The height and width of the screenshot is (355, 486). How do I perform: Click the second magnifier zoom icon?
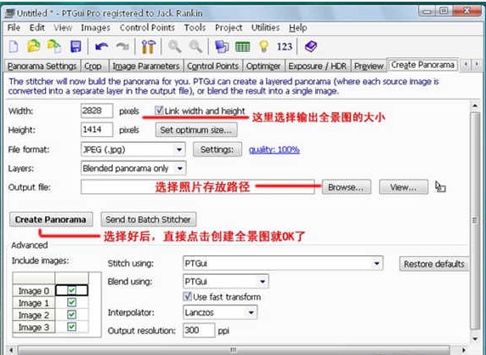(x=196, y=47)
